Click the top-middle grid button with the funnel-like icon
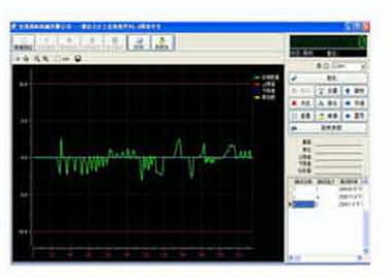The height and width of the screenshot is (277, 392). point(328,91)
